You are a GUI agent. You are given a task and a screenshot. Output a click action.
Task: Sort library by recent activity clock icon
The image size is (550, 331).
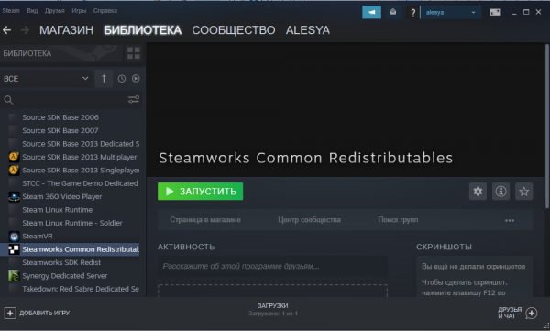(122, 79)
